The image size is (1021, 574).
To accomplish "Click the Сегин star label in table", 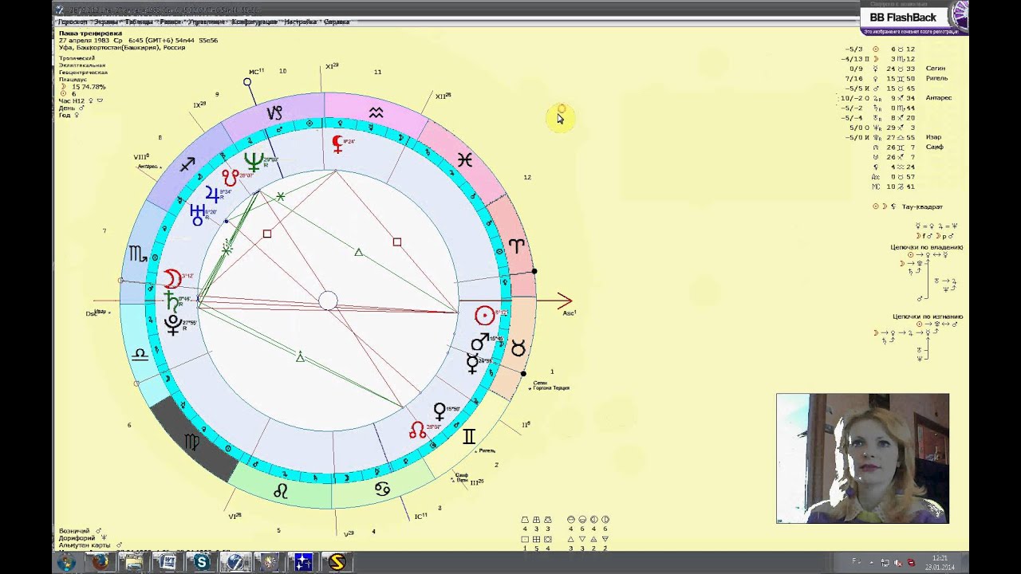I will [x=936, y=69].
